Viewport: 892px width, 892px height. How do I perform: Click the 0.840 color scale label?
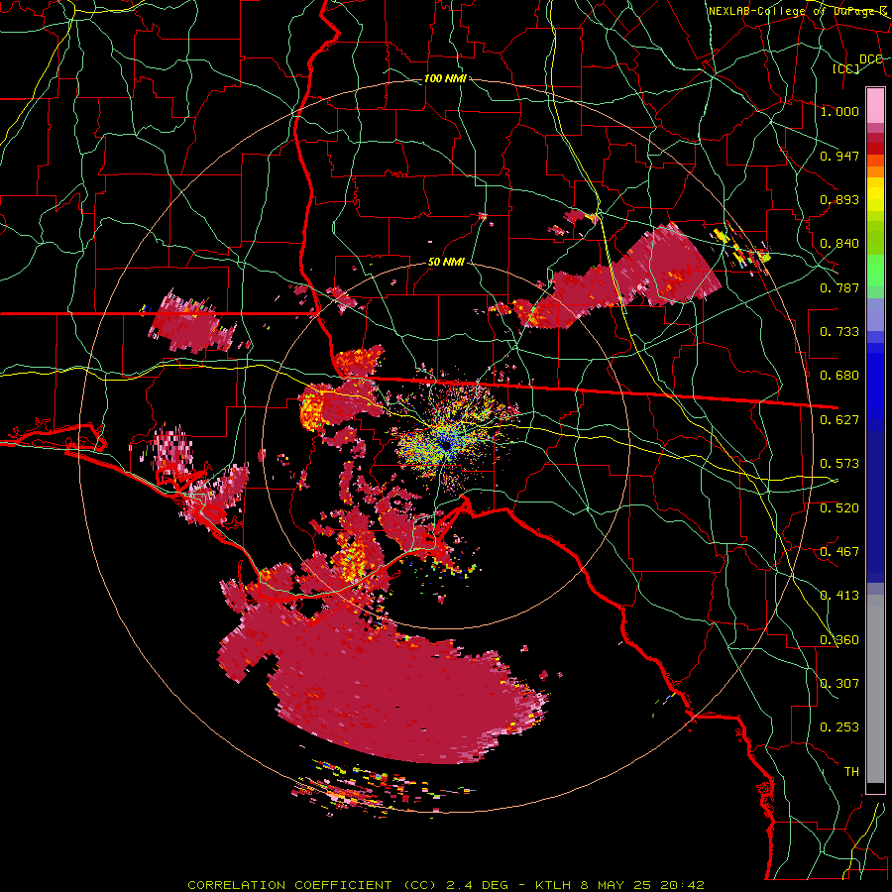coord(839,244)
